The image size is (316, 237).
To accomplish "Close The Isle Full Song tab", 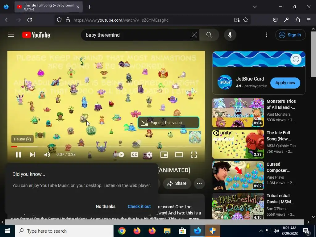I will click(78, 7).
